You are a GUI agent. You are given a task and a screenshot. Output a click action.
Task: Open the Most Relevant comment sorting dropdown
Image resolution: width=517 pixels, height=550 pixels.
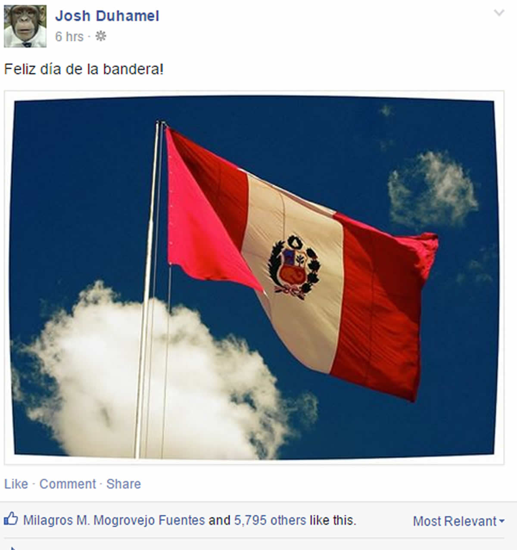pos(459,521)
